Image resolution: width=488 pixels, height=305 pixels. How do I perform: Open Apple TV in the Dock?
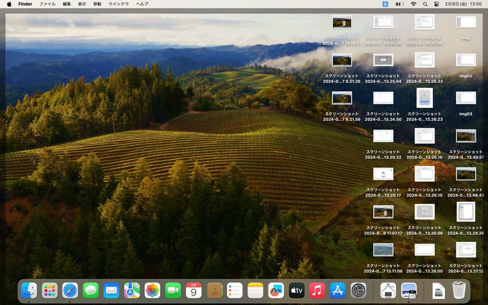[x=297, y=290]
